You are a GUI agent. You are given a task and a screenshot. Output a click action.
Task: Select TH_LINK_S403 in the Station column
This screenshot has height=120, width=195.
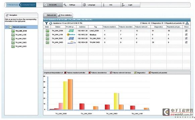[x=57, y=42]
